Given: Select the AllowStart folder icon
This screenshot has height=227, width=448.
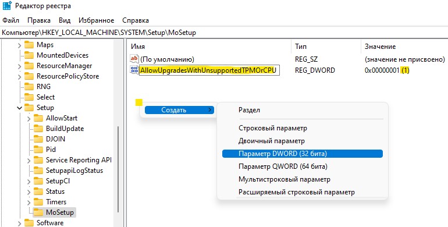Looking at the screenshot, I should [38, 118].
